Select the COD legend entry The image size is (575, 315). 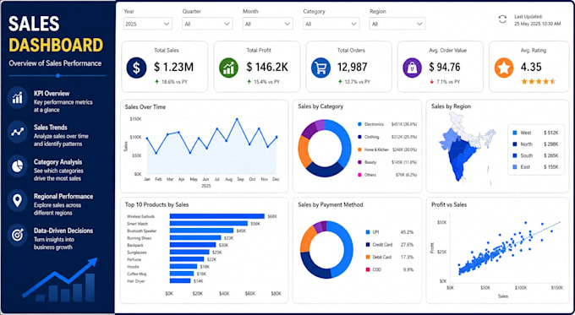pyautogui.click(x=390, y=270)
